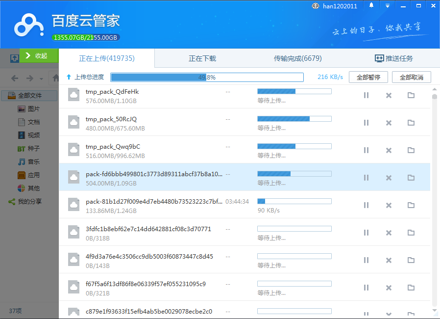
Task: Select 视频 category in sidebar
Action: click(28, 135)
